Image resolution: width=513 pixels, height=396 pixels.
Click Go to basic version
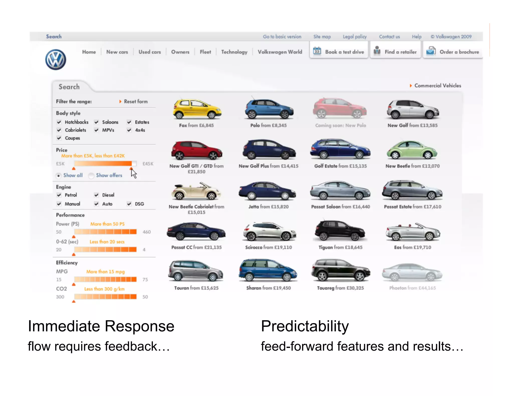(x=282, y=37)
